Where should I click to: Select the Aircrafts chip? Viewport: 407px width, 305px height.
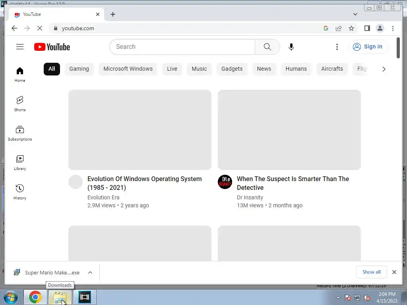[x=332, y=69]
